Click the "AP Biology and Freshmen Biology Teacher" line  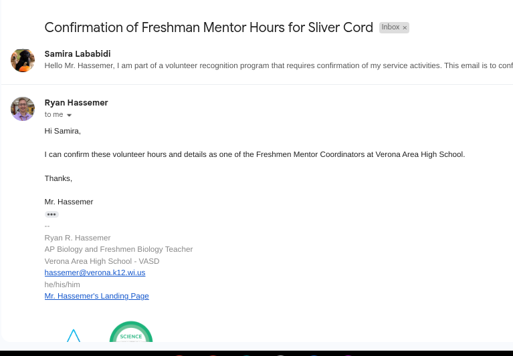point(118,249)
